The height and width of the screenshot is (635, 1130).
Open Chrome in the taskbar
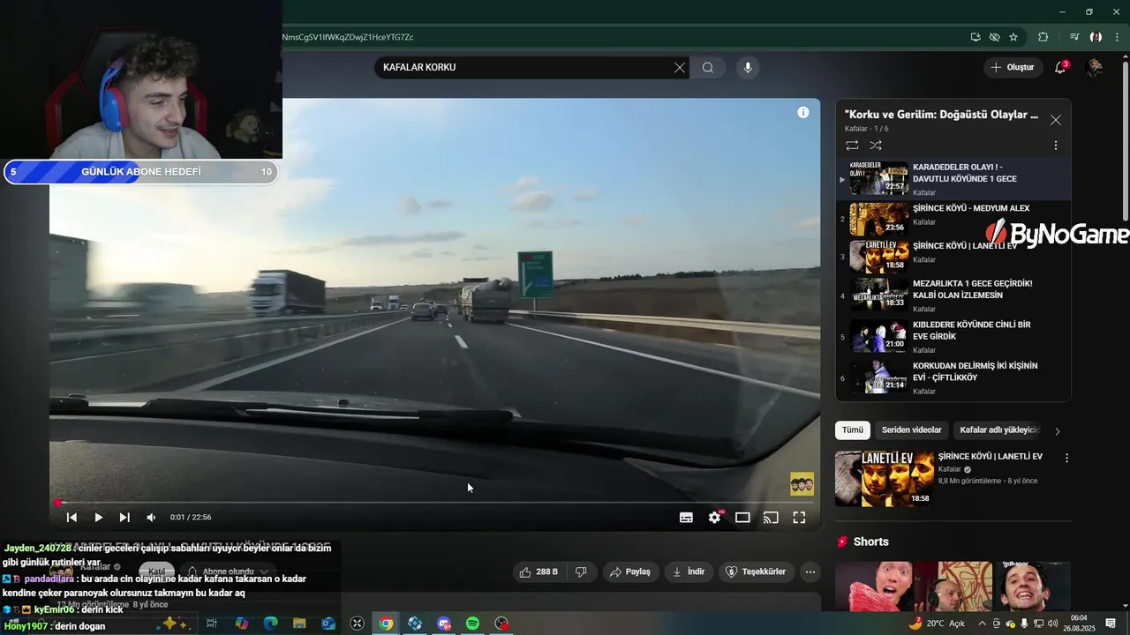tap(386, 624)
